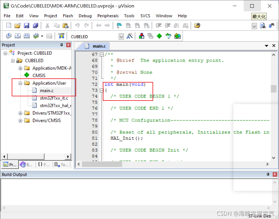Rebuild all target files icon
279x219 pixels.
point(27,36)
